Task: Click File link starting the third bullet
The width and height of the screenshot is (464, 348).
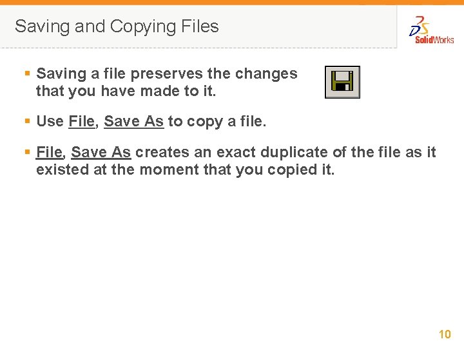Action: click(x=49, y=152)
